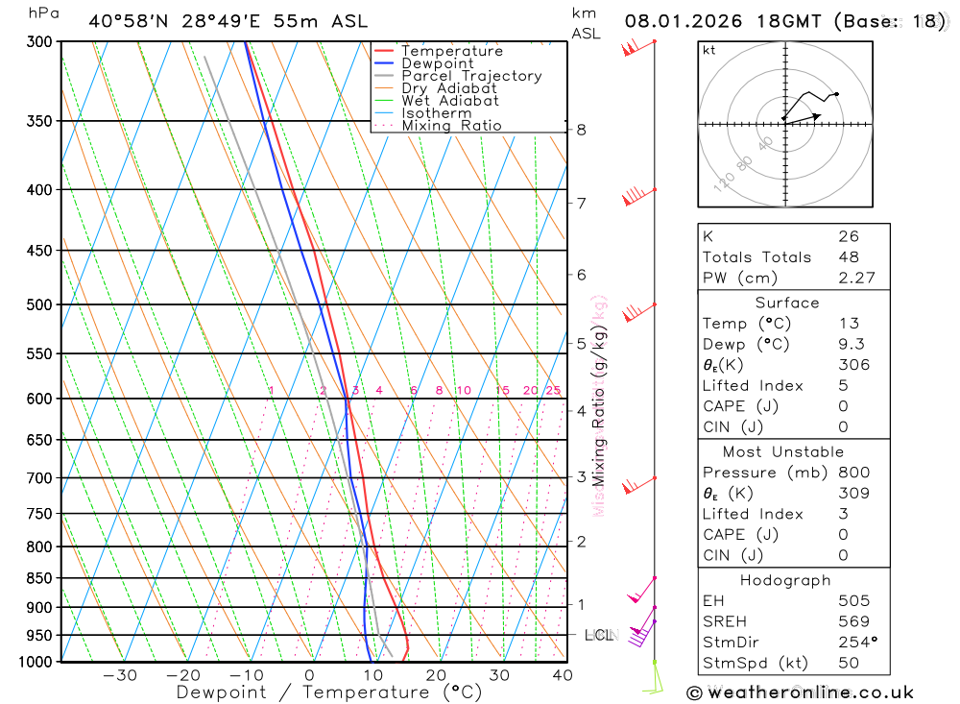This screenshot has width=960, height=704.
Task: Click the weatheronline.co.uk copyright link
Action: [x=801, y=692]
